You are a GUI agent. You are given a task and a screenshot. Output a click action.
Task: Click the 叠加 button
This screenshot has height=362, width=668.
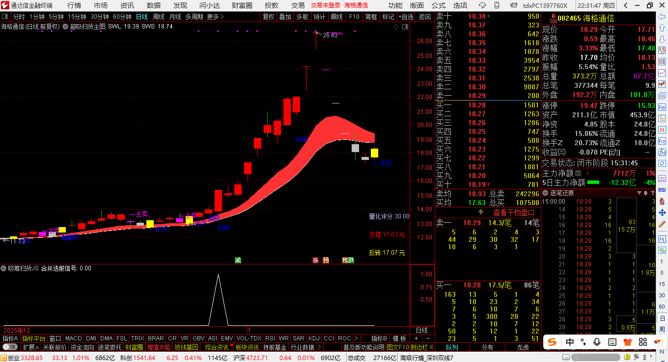click(x=285, y=16)
